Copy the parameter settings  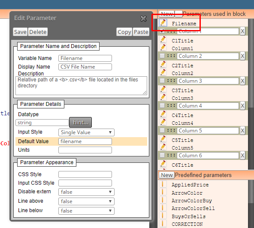click(124, 32)
